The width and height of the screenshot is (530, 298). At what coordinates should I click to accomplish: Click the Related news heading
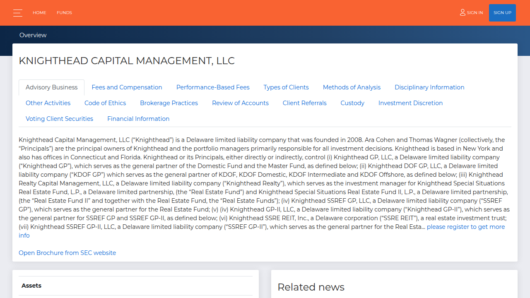(x=311, y=287)
